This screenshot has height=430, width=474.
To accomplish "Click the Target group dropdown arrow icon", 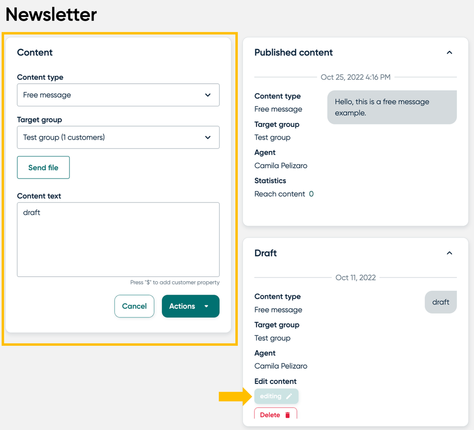I will click(x=208, y=137).
